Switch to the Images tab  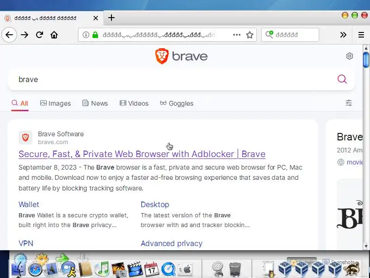tap(55, 103)
